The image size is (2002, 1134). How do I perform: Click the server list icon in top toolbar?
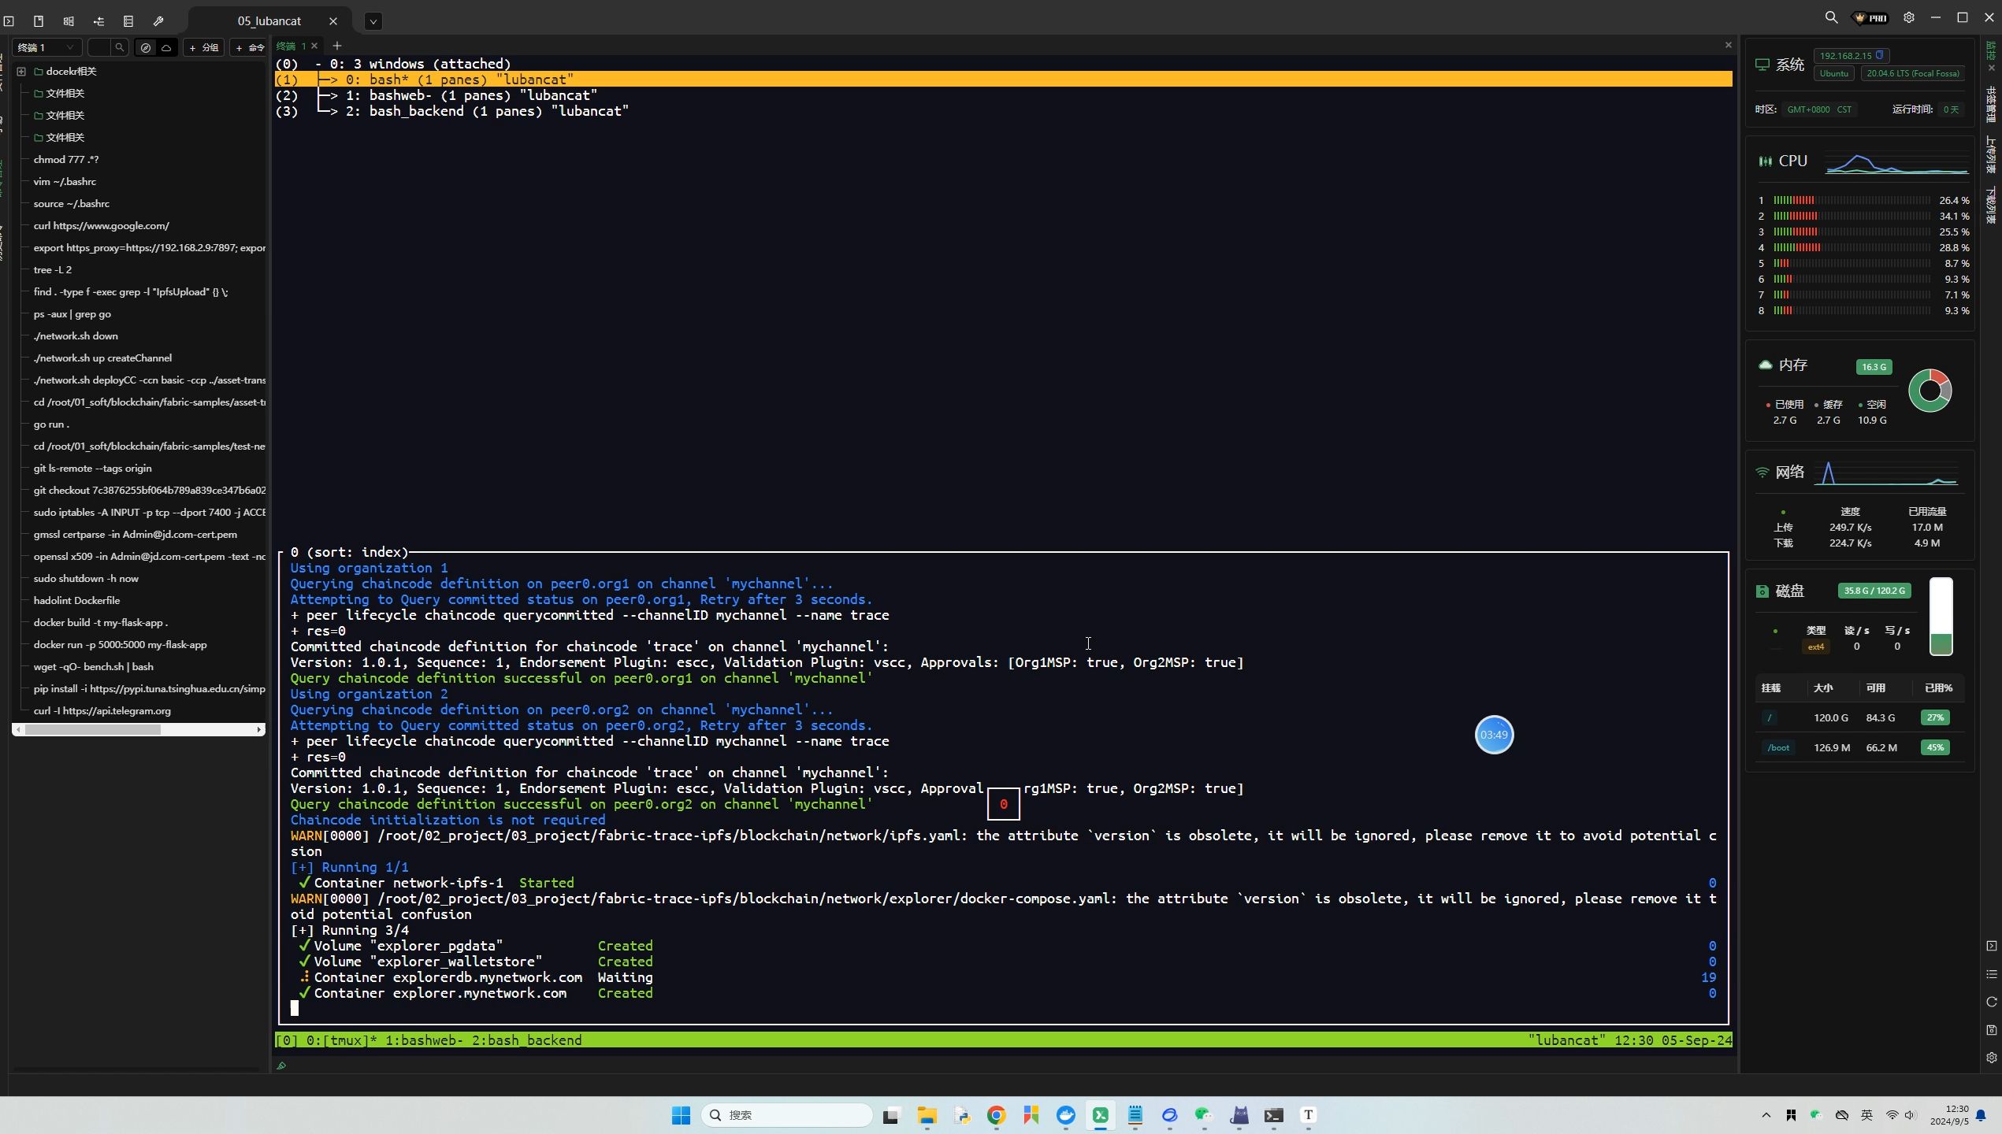tap(128, 21)
